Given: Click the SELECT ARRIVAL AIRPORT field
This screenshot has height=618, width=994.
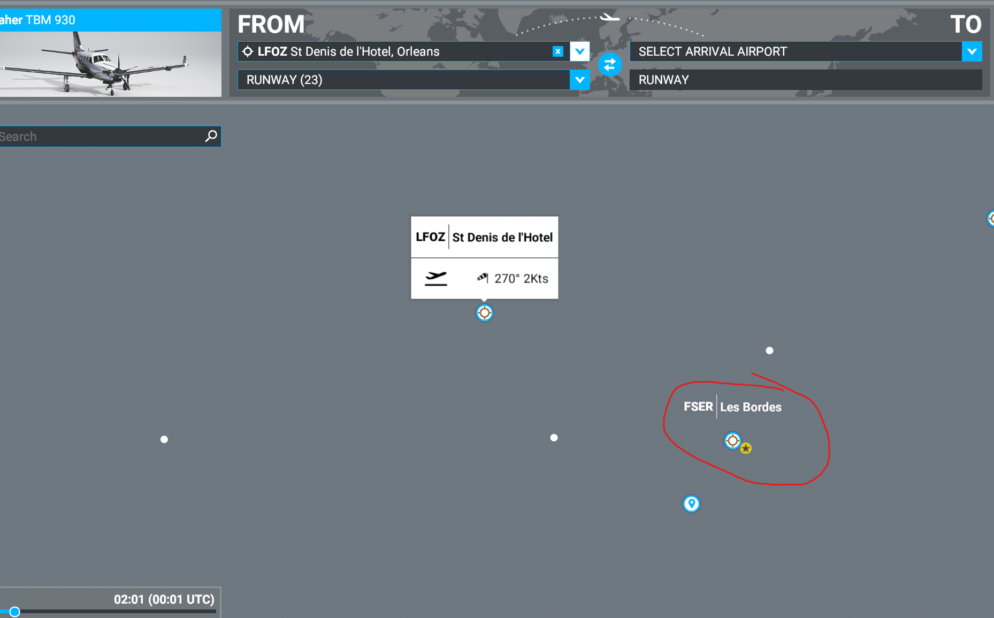Looking at the screenshot, I should pyautogui.click(x=795, y=51).
